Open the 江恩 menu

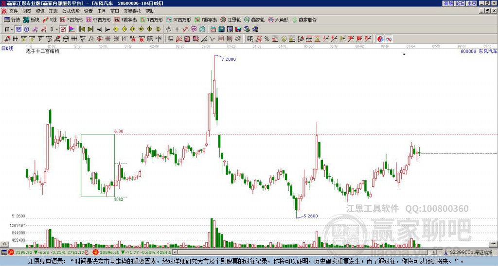pyautogui.click(x=53, y=11)
